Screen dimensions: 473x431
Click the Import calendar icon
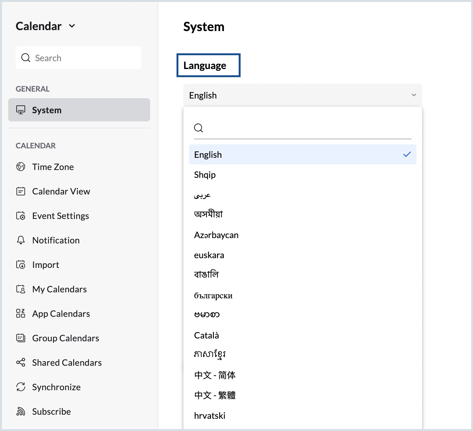click(x=21, y=264)
